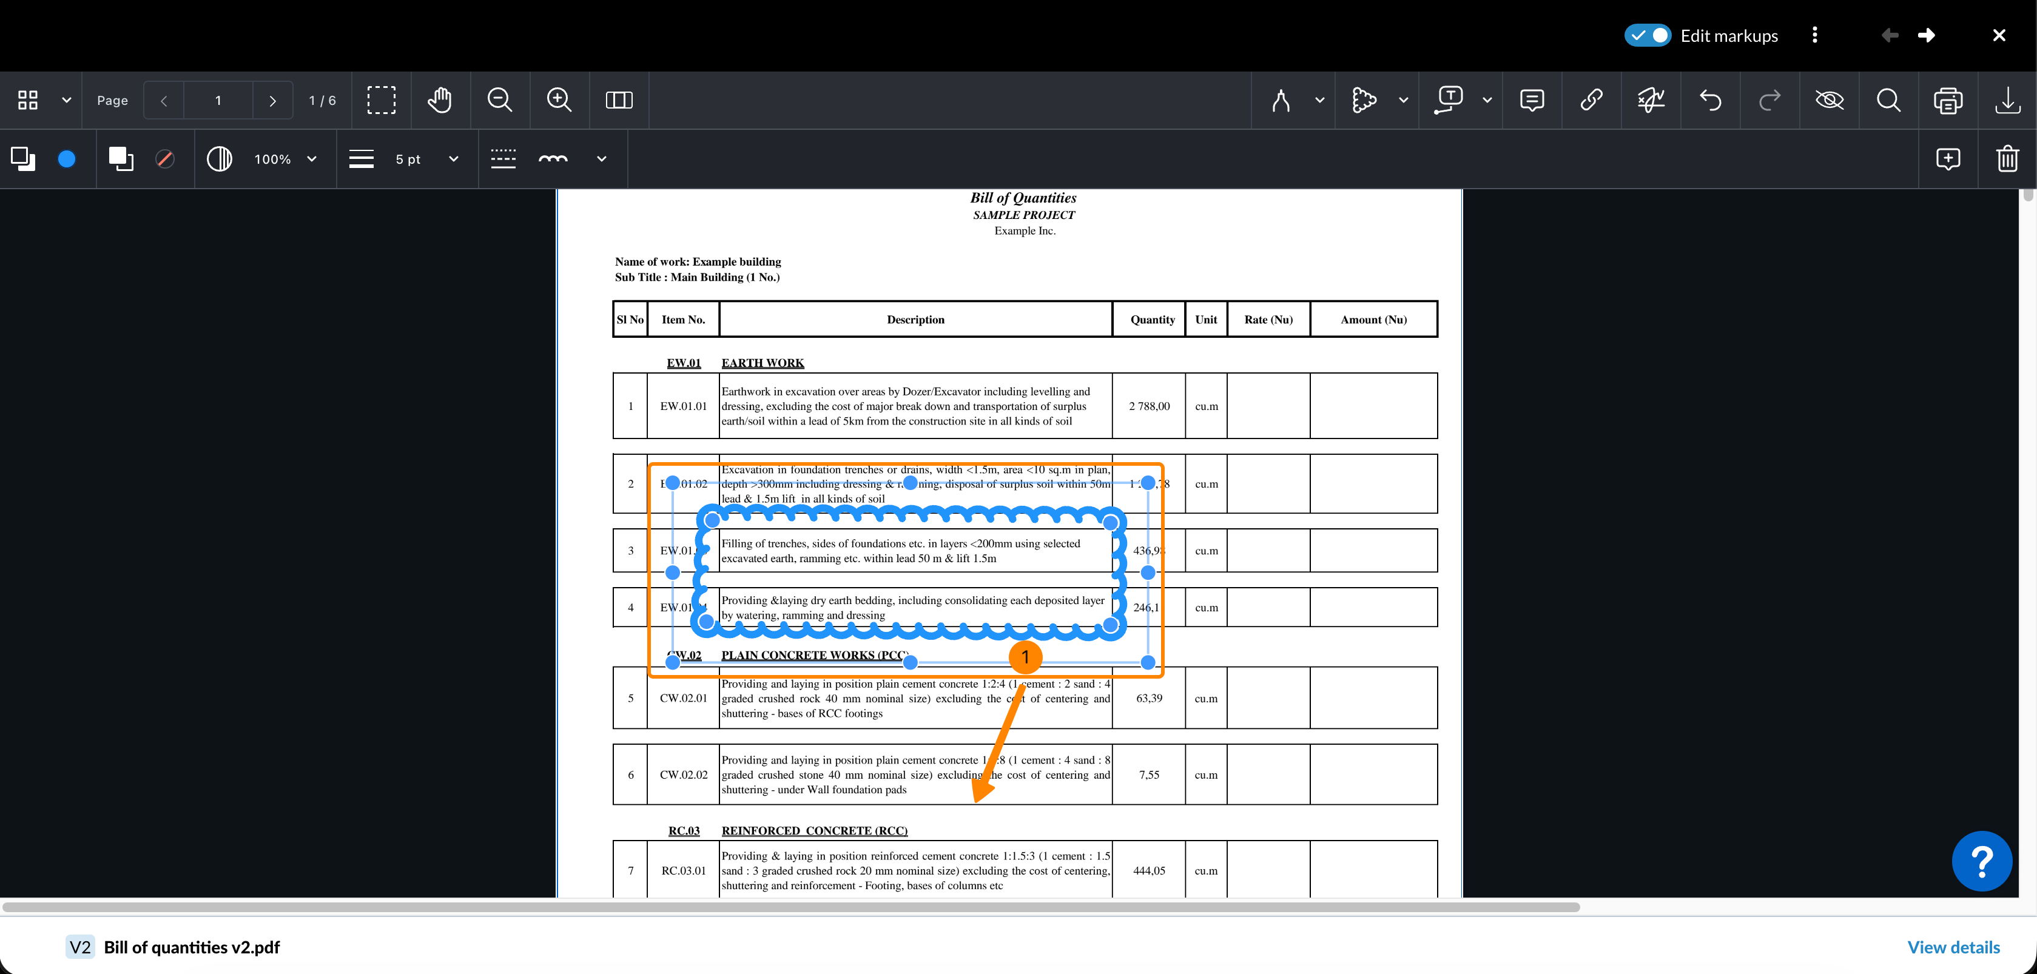Screen dimensions: 2037x974
Task: Hide markups with the eye icon
Action: [x=1829, y=101]
